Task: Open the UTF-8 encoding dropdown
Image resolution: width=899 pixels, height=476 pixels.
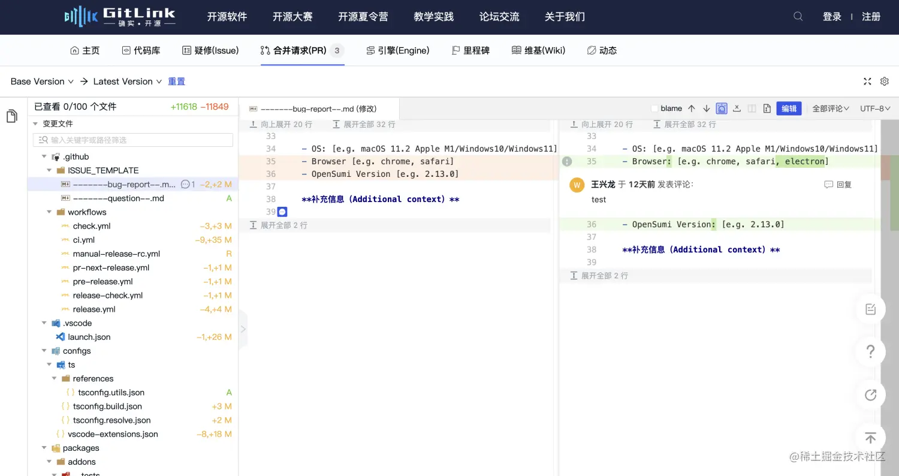Action: (875, 109)
